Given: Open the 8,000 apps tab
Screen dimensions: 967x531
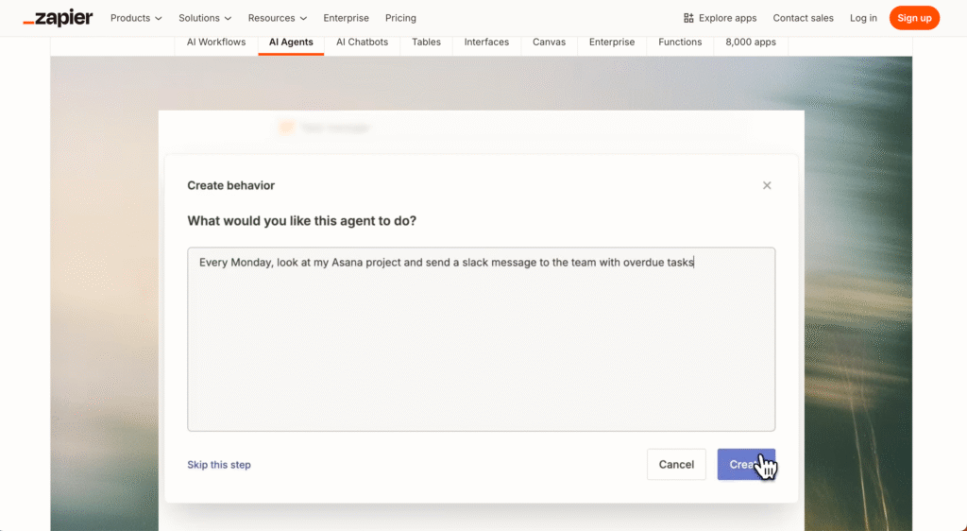Looking at the screenshot, I should (751, 42).
